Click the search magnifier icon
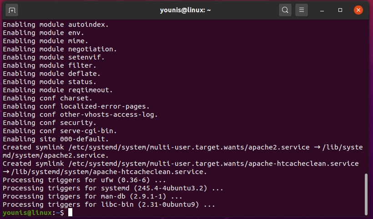This screenshot has height=219, width=373. coord(285,10)
